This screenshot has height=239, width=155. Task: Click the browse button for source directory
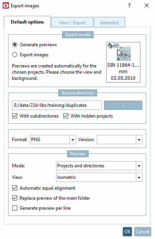[123, 105]
